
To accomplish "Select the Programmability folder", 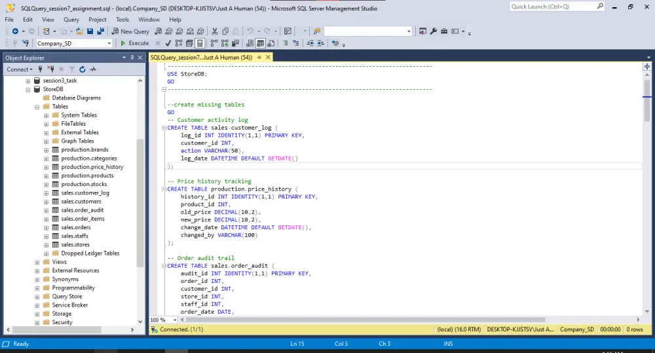I will (x=73, y=288).
